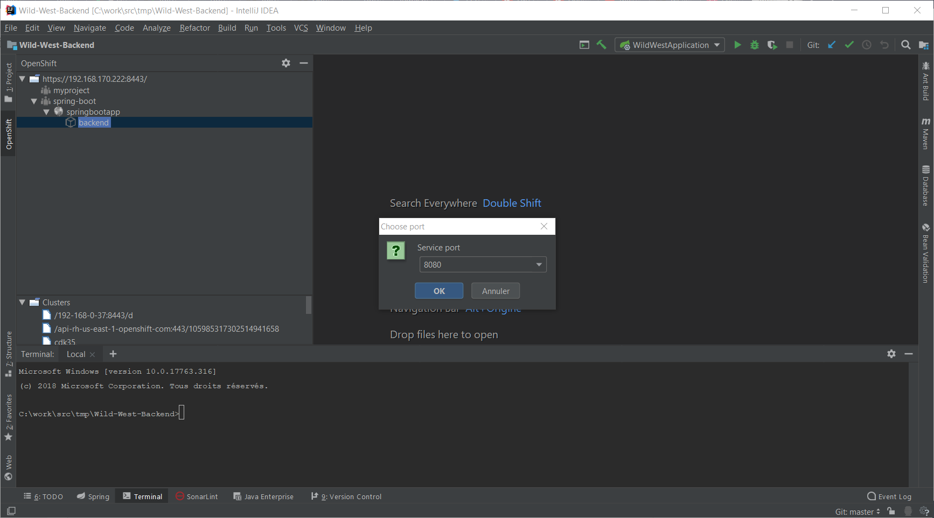The width and height of the screenshot is (934, 518).
Task: Open the Web tool window
Action: [9, 467]
